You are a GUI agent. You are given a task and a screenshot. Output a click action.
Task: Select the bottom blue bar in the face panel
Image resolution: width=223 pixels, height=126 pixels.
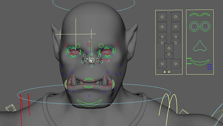click(x=210, y=69)
